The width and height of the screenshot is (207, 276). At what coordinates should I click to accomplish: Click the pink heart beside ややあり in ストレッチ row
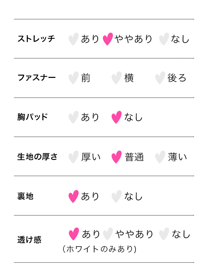[108, 39]
